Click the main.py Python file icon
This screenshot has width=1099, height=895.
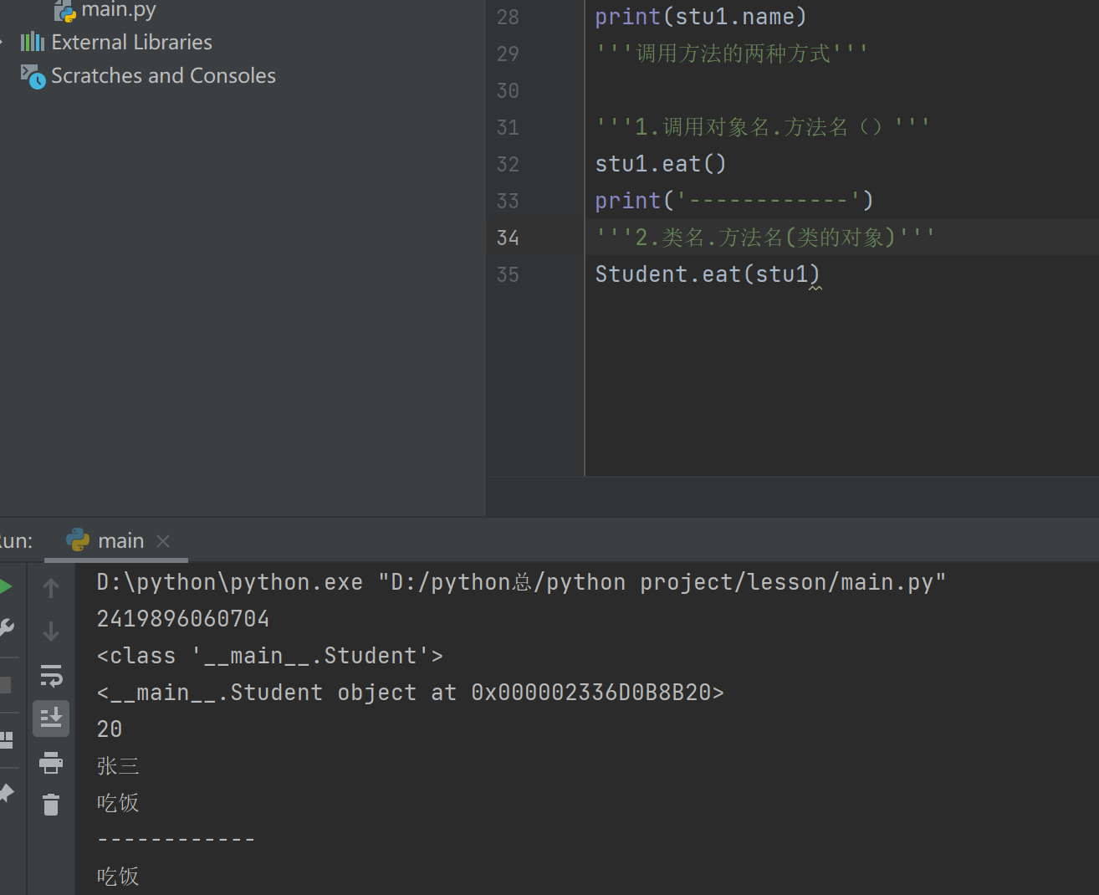[x=64, y=11]
